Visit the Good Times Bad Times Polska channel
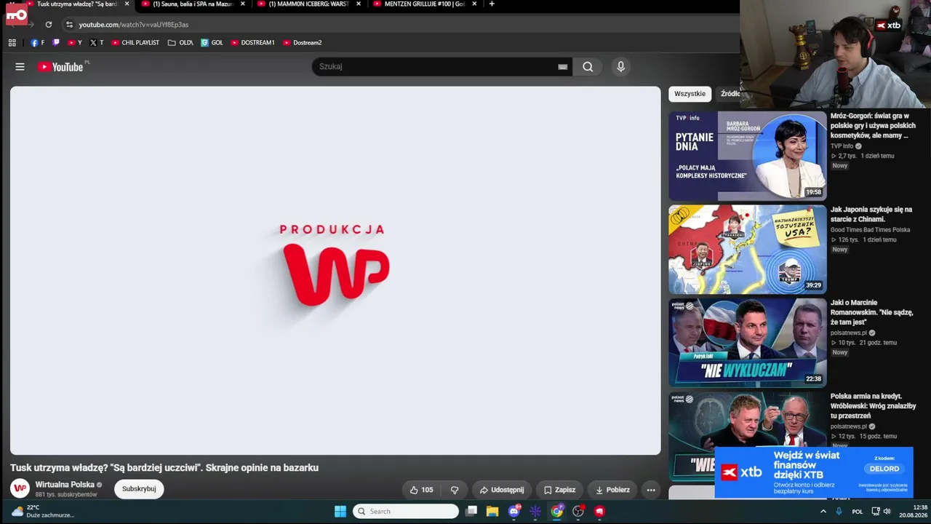Viewport: 931px width, 524px height. (870, 230)
